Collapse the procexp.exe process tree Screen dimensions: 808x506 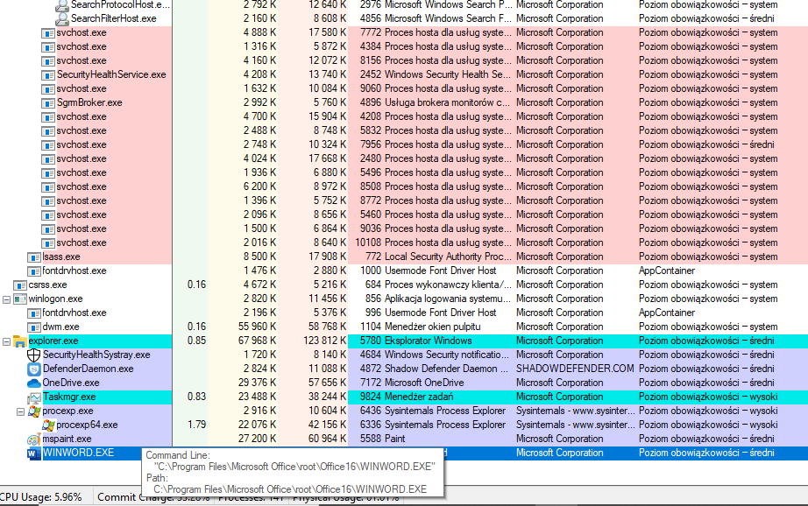[21, 411]
